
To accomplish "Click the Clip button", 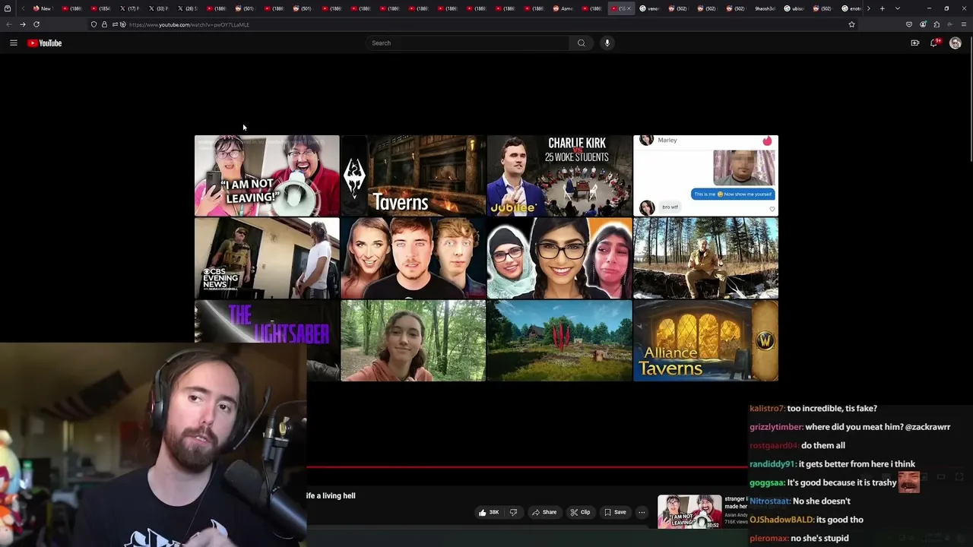I will (x=581, y=512).
